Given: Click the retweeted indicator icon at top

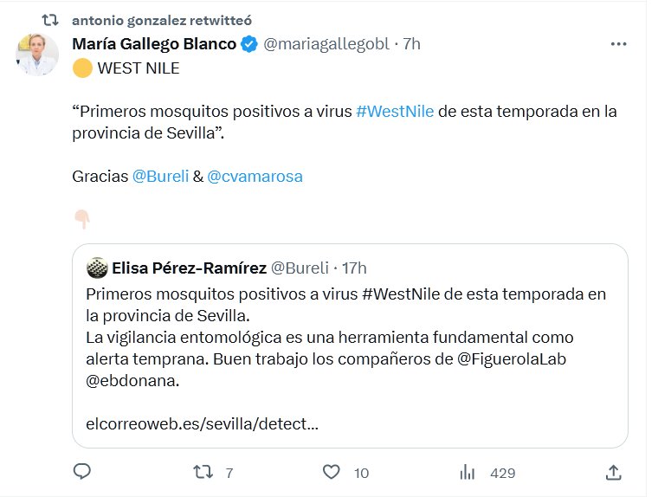Looking at the screenshot, I should click(50, 19).
